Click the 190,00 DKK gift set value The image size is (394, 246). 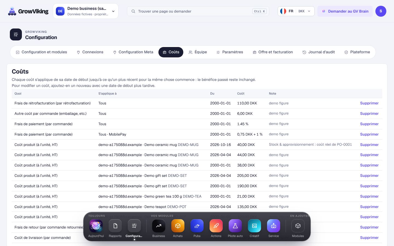[x=247, y=186]
